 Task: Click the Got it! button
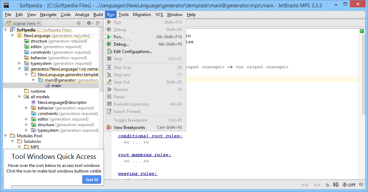pos(92,179)
